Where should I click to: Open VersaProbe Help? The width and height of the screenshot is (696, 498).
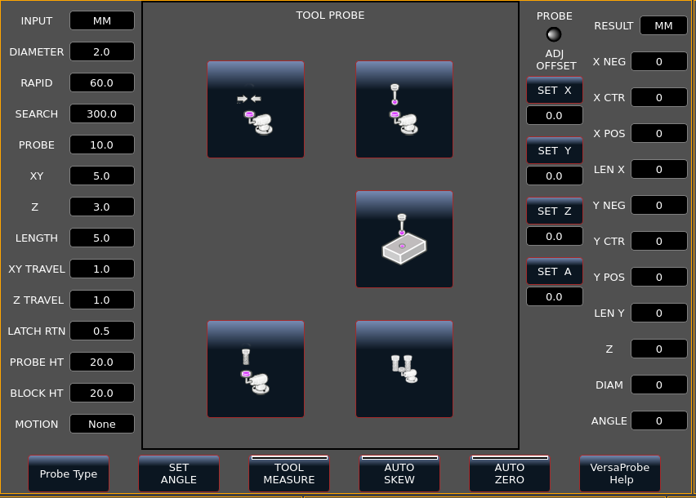click(620, 474)
